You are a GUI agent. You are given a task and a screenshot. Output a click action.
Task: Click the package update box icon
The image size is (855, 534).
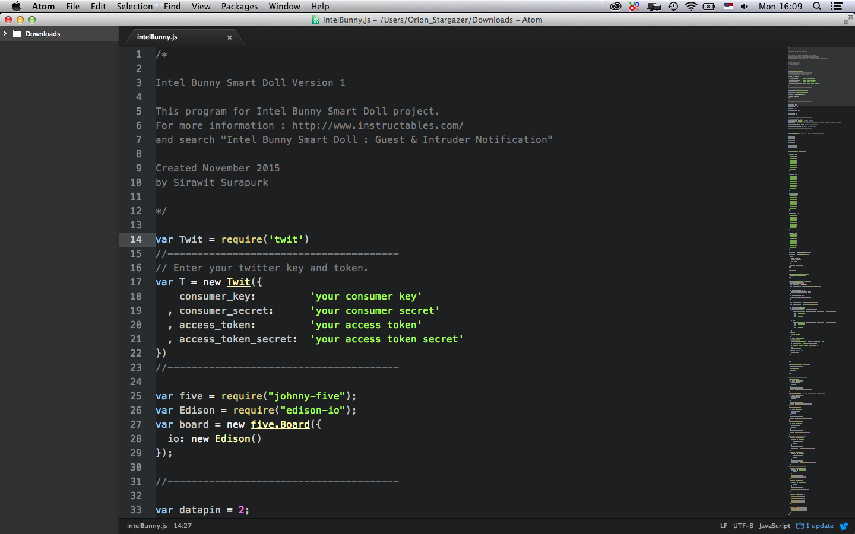800,526
